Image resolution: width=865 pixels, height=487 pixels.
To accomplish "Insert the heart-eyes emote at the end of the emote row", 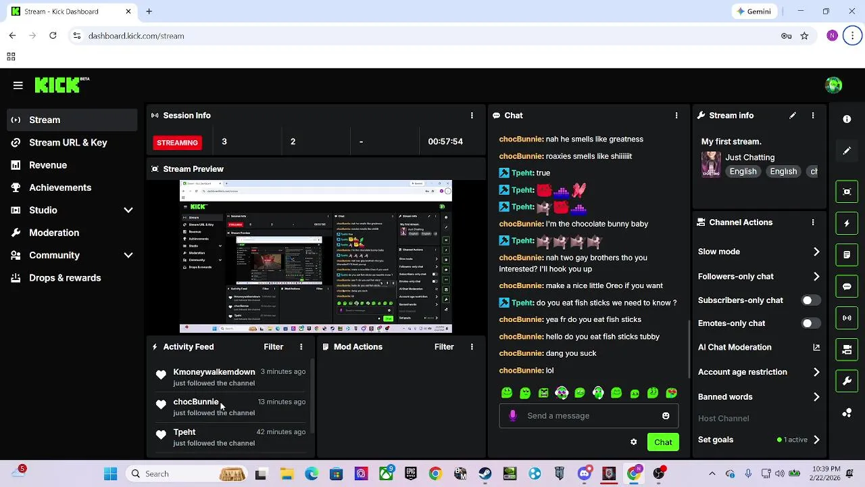I will [x=671, y=393].
